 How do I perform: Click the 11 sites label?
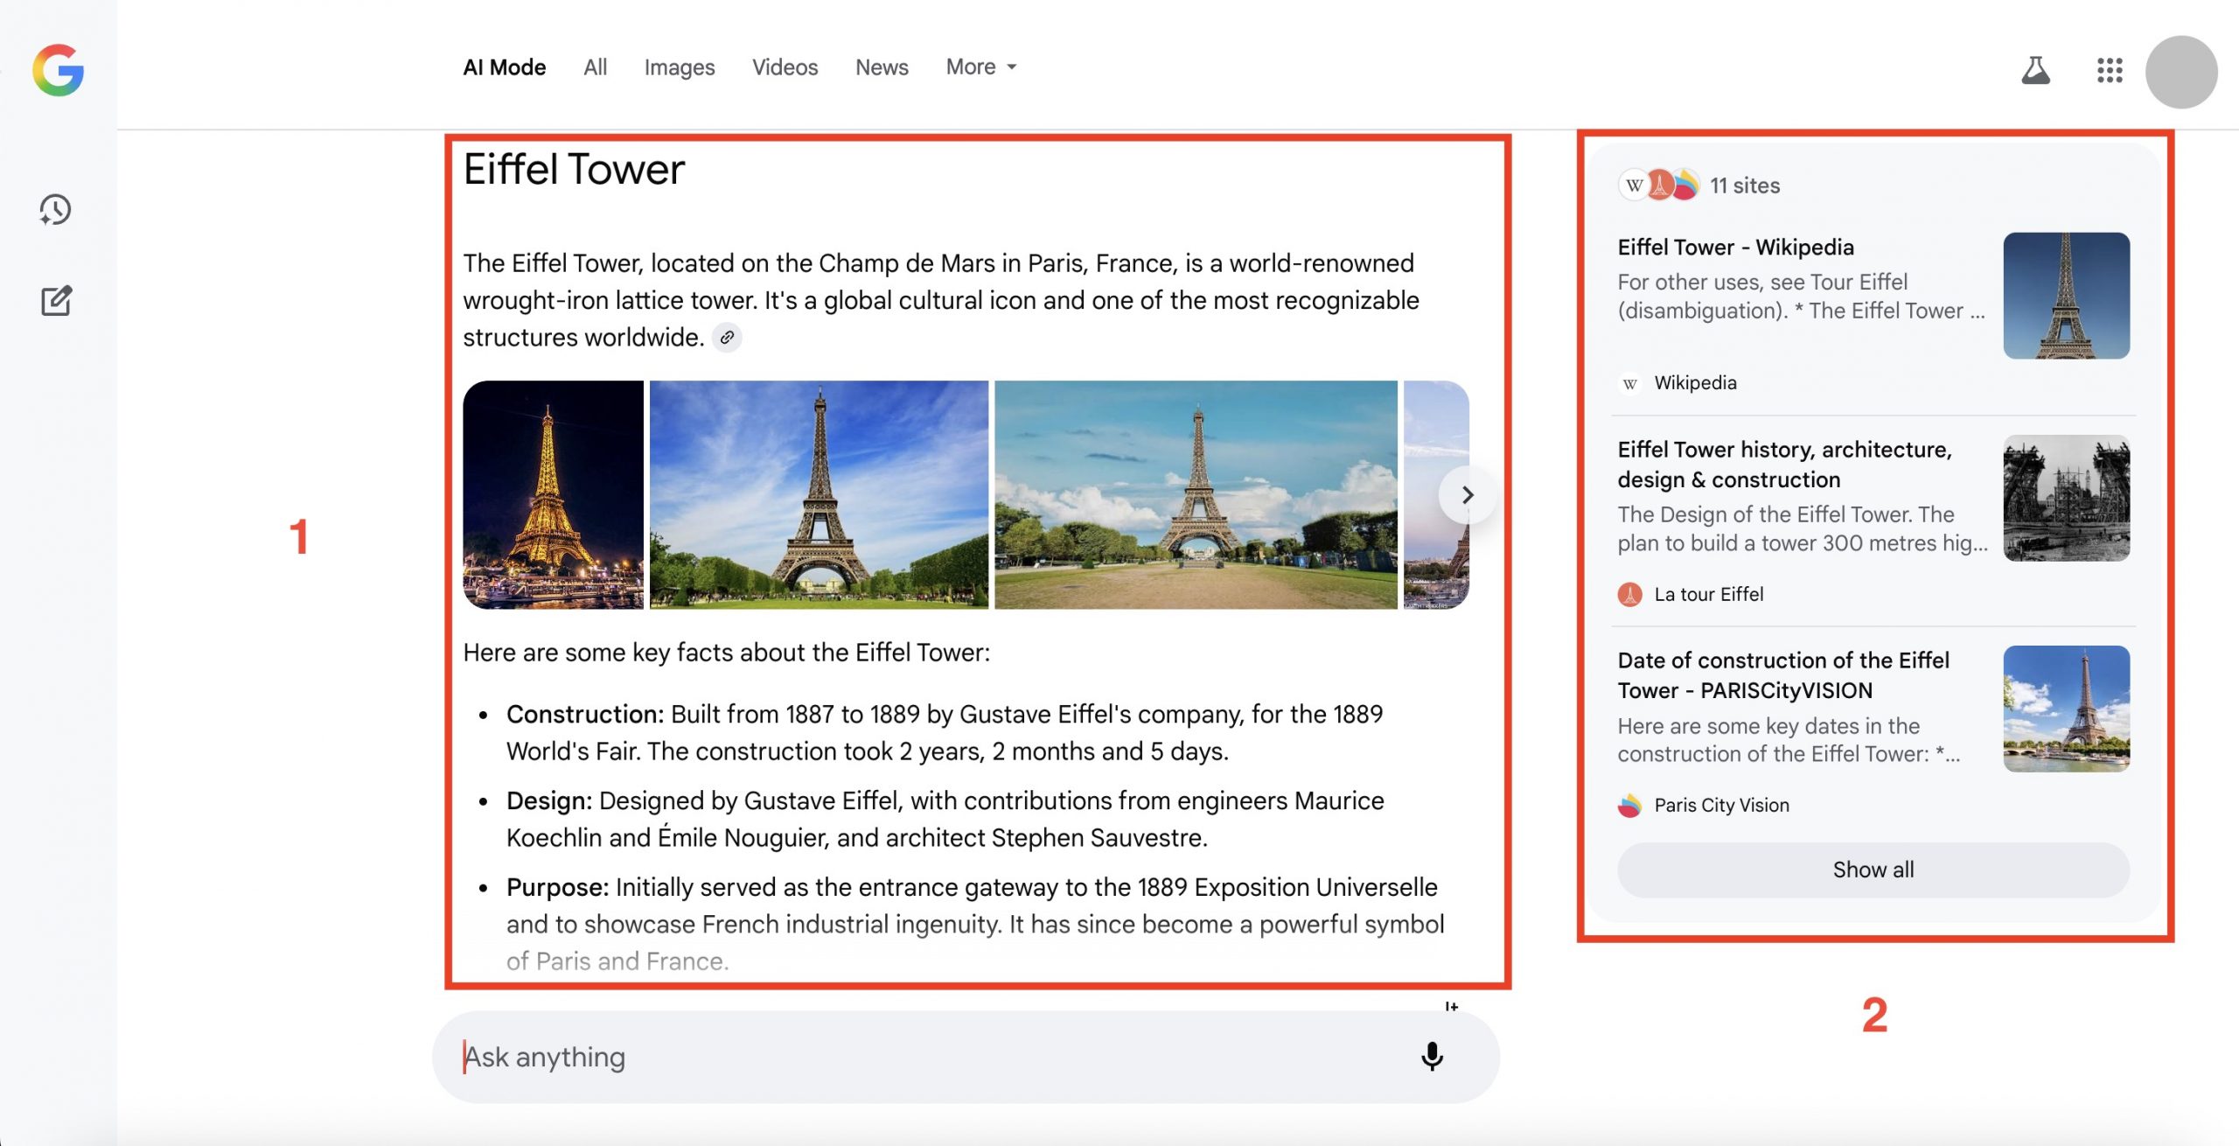tap(1745, 185)
